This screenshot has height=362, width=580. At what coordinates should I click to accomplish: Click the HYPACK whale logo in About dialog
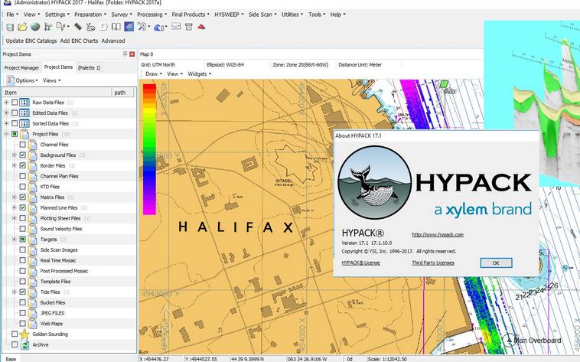374,182
